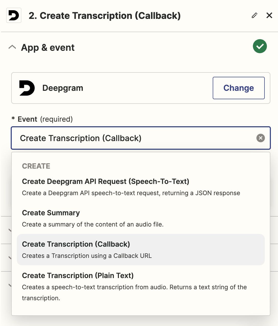Select Create Transcription (Plain Text) option
Viewport: 278px width, 326px height.
pyautogui.click(x=141, y=287)
